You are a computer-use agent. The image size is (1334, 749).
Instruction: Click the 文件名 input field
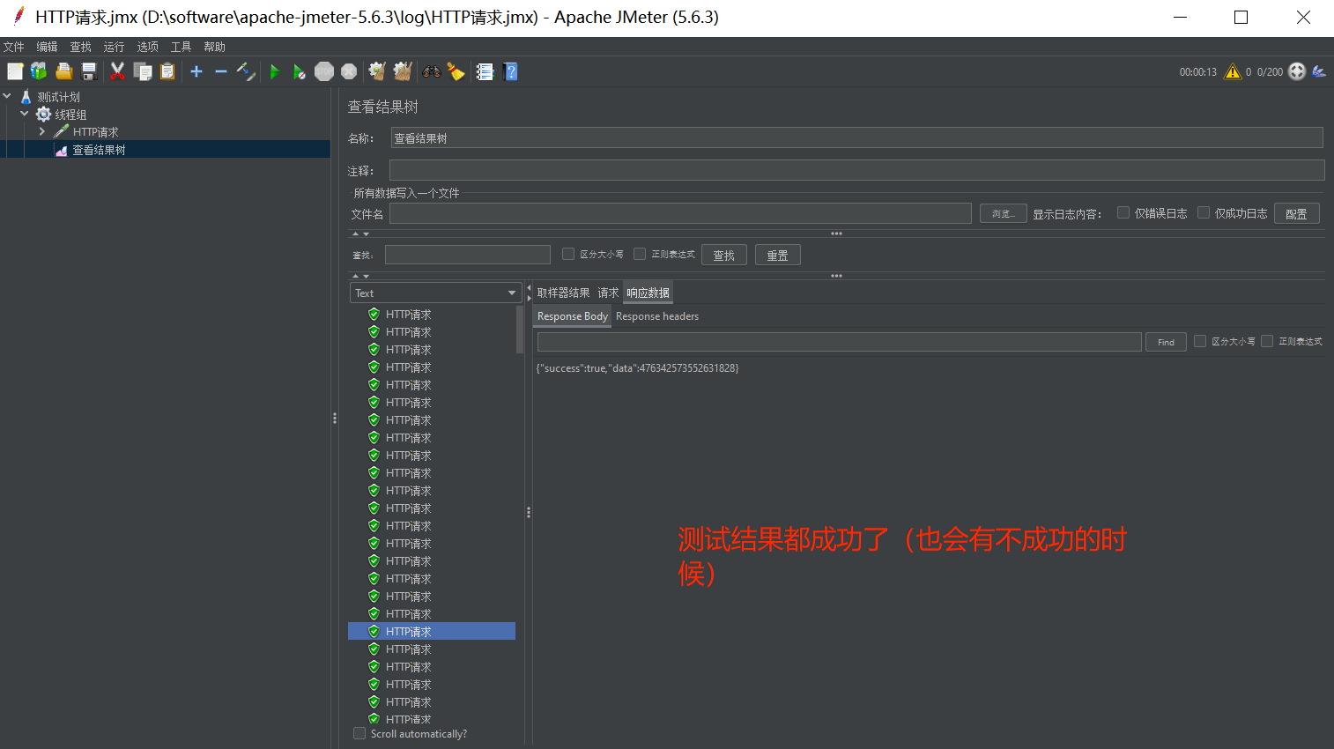tap(680, 213)
